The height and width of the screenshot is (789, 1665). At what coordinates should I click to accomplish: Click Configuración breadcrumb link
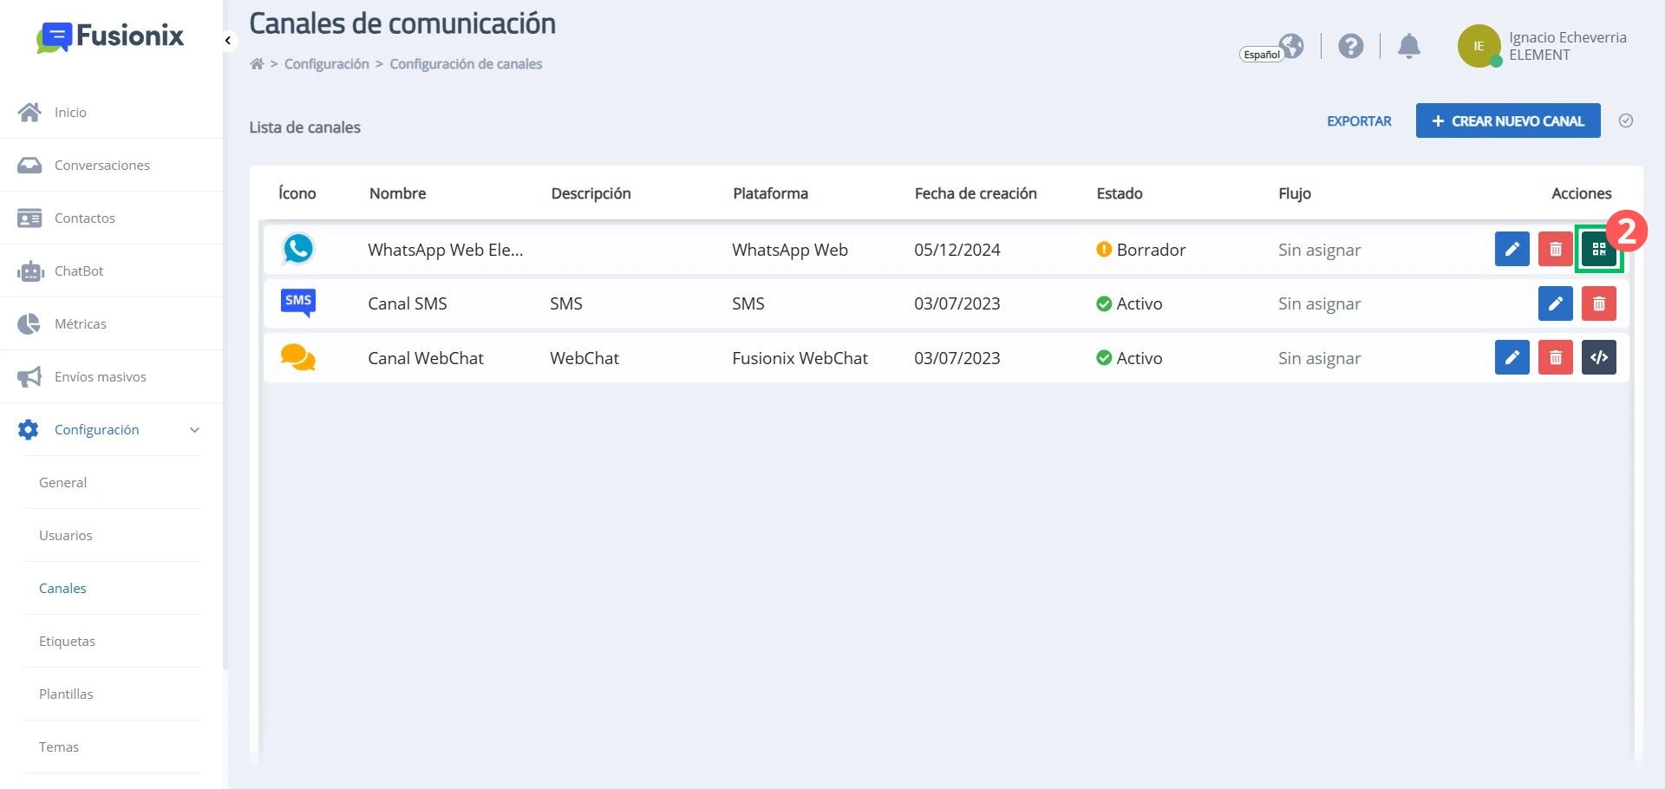coord(327,63)
